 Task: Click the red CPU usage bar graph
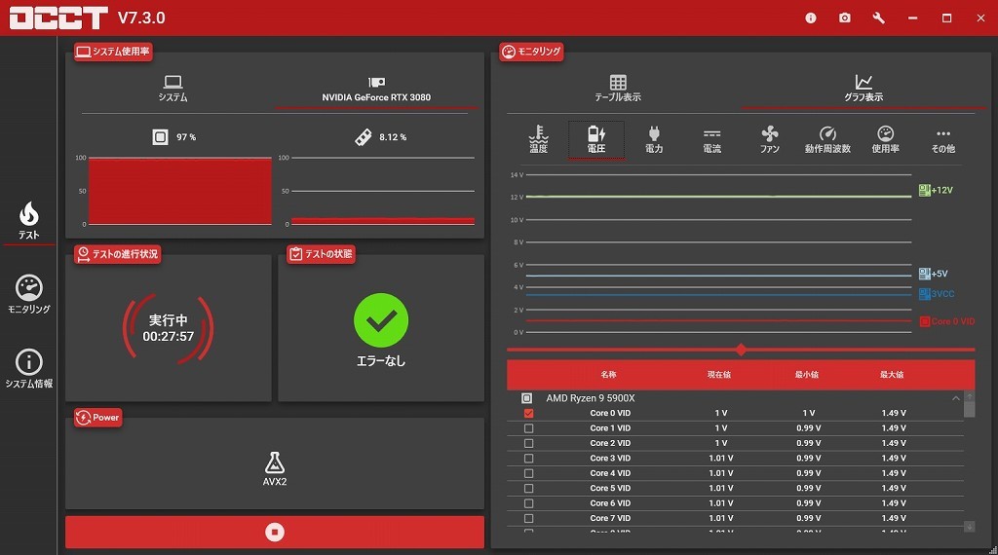pos(180,192)
